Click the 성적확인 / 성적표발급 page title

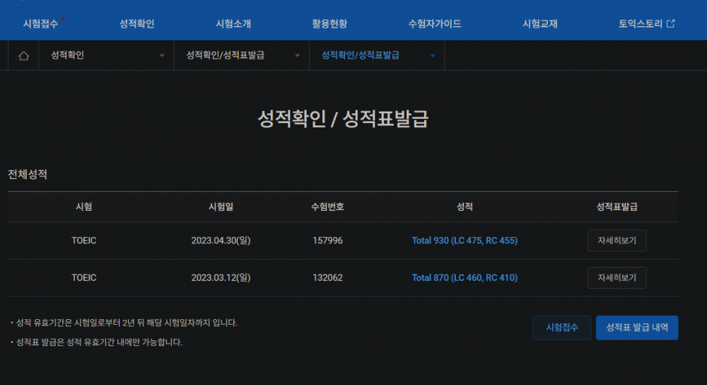pos(343,119)
